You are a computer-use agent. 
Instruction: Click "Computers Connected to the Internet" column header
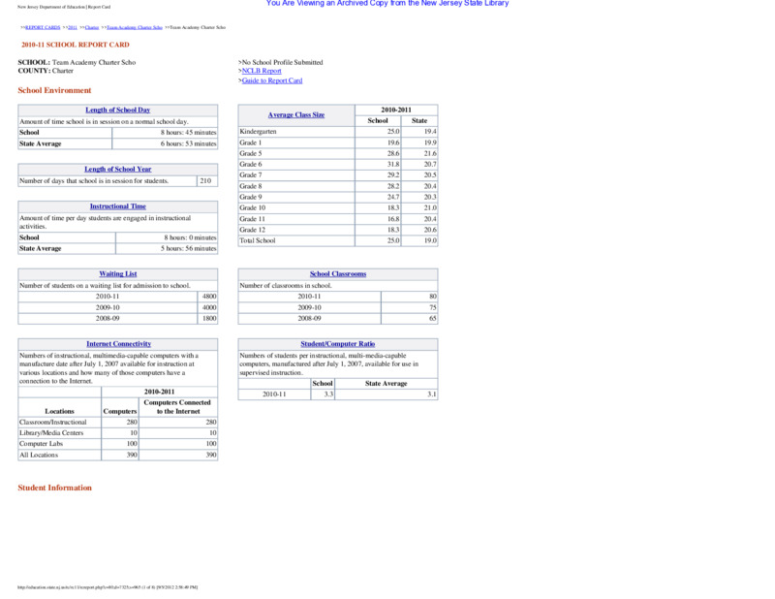177,406
